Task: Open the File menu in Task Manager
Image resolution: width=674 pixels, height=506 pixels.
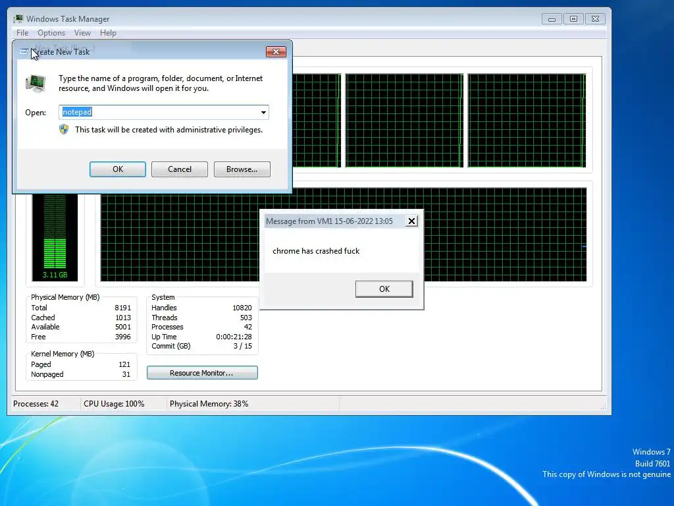Action: click(22, 33)
